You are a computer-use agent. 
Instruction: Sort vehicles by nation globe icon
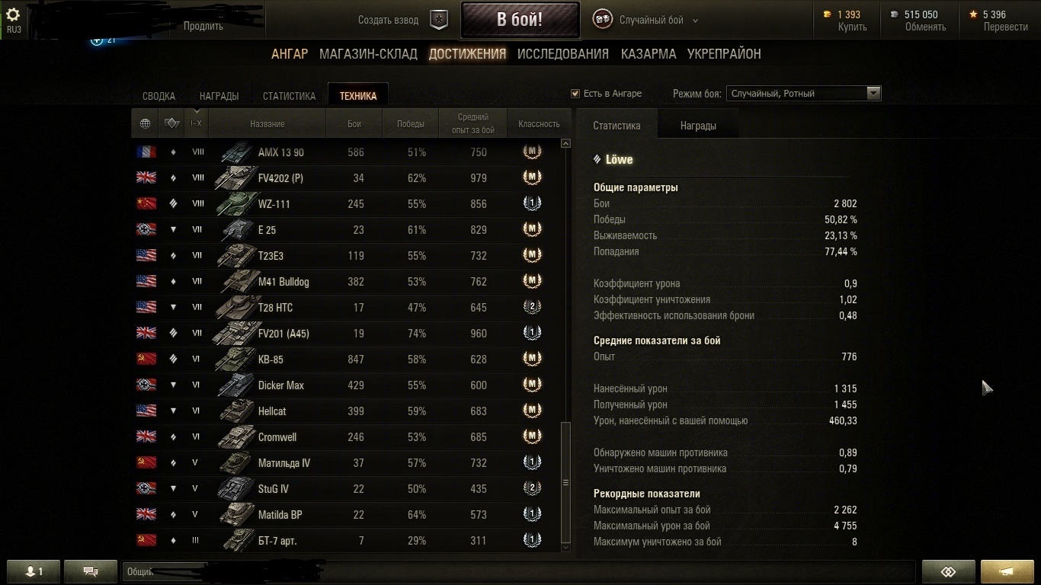pos(145,123)
